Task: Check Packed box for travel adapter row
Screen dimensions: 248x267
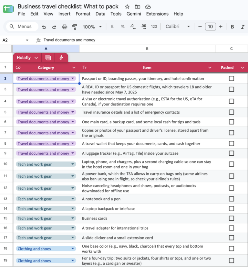Action: (231, 228)
